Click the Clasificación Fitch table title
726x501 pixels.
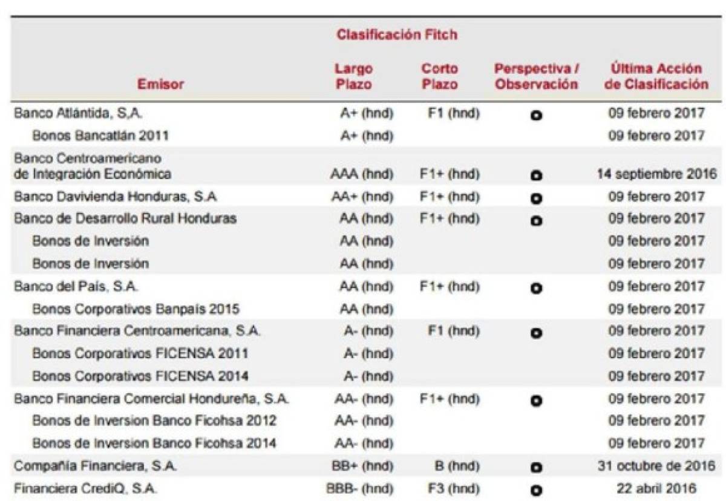(397, 34)
